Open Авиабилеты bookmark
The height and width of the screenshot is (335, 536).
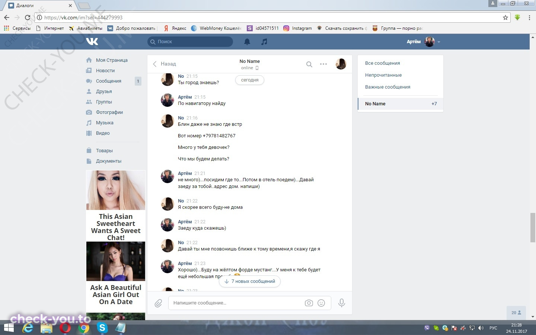pos(86,28)
